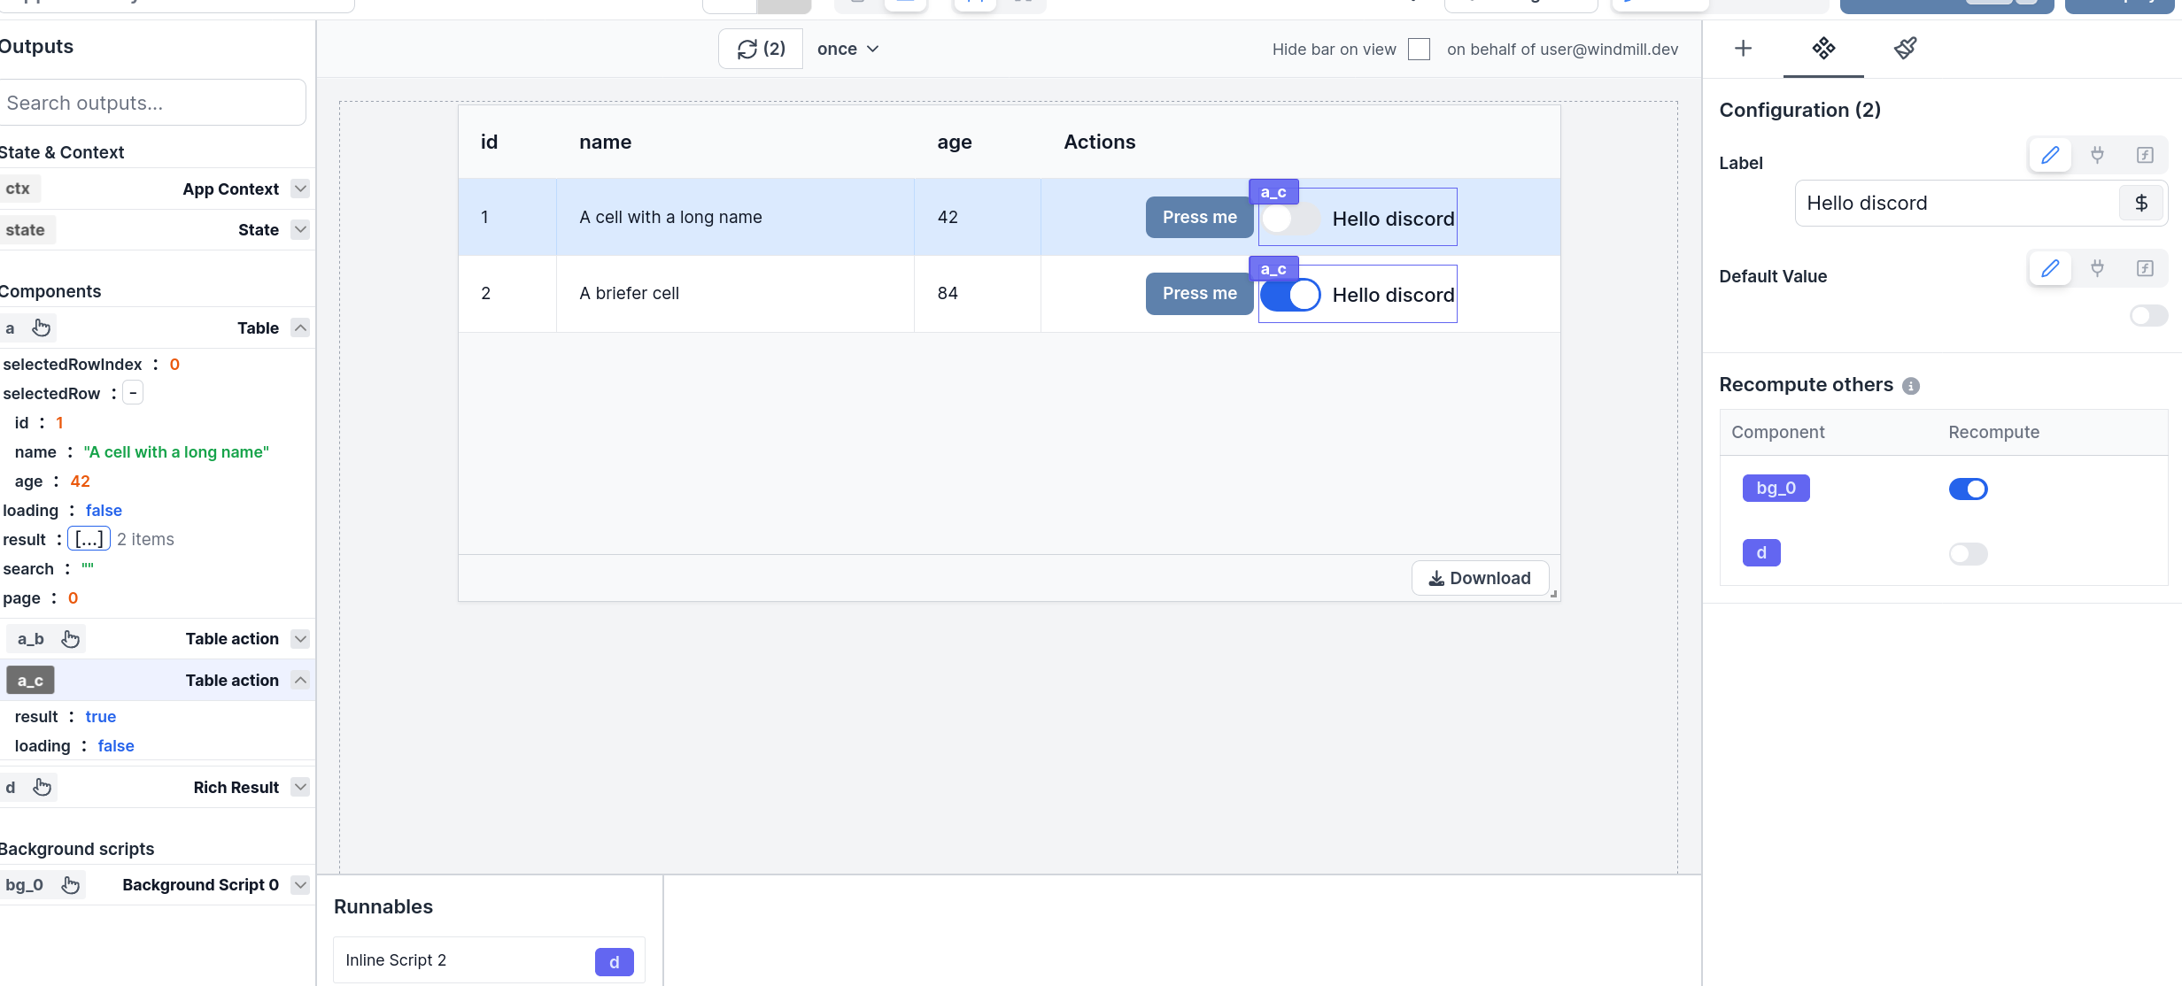Open the add component panel via plus icon
The image size is (2182, 986).
coord(1743,49)
